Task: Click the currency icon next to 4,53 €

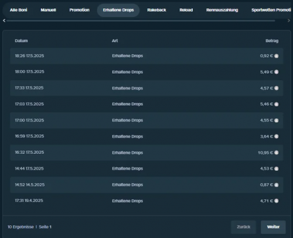Action: [x=277, y=168]
